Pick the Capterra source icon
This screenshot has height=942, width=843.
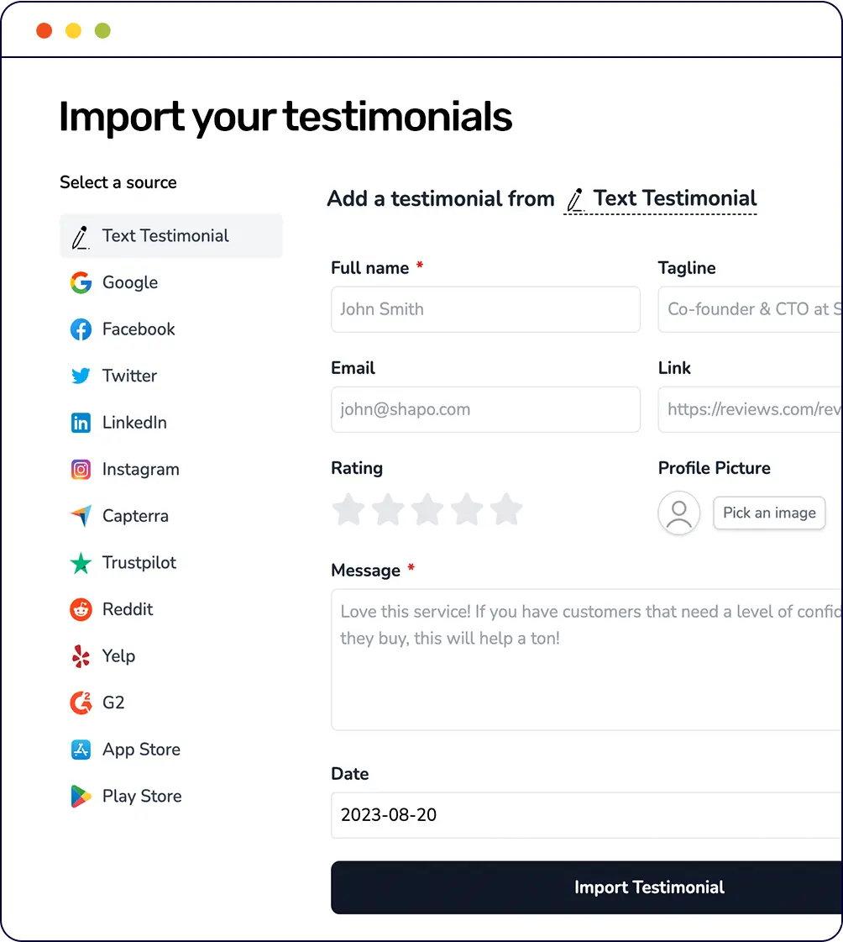[x=81, y=516]
